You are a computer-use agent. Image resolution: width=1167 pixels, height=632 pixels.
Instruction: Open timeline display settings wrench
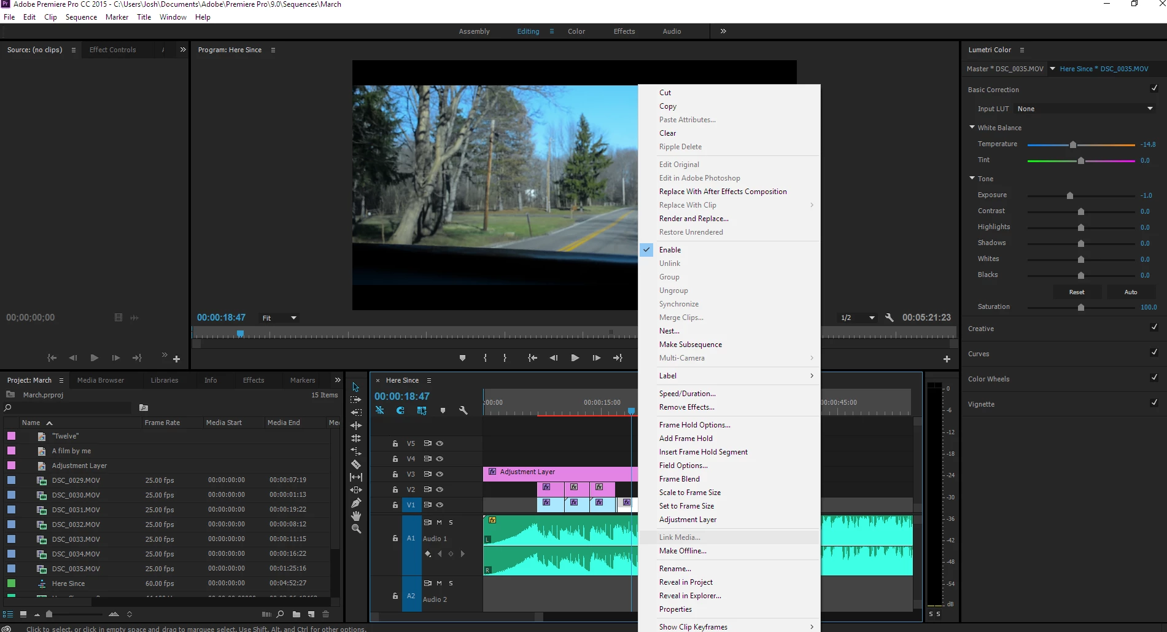[463, 410]
